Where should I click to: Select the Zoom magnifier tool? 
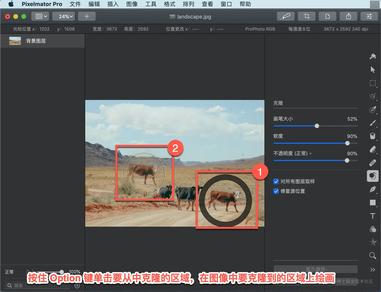click(373, 256)
